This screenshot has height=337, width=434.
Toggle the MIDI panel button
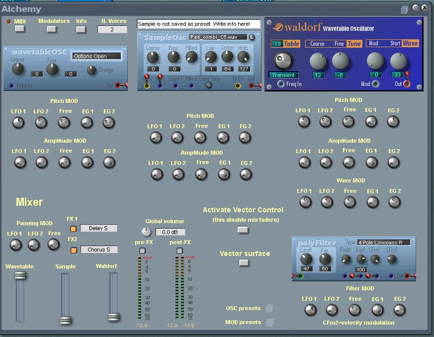pyautogui.click(x=20, y=29)
